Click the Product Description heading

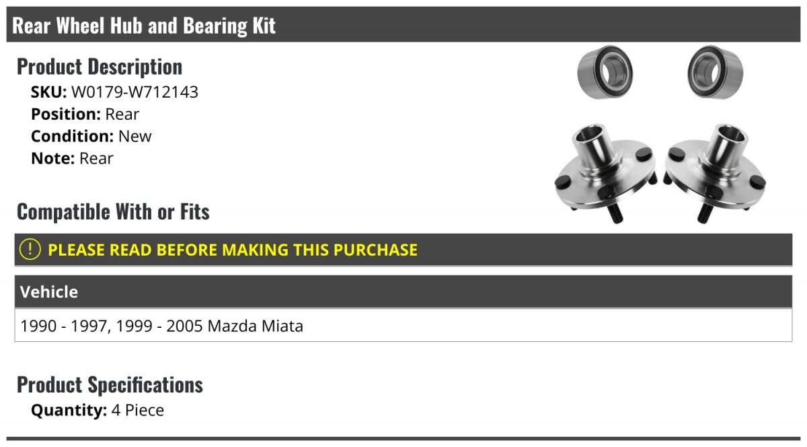100,67
